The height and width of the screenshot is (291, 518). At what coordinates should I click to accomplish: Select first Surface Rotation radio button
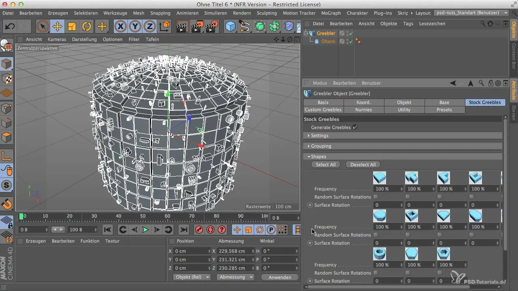tap(310, 205)
